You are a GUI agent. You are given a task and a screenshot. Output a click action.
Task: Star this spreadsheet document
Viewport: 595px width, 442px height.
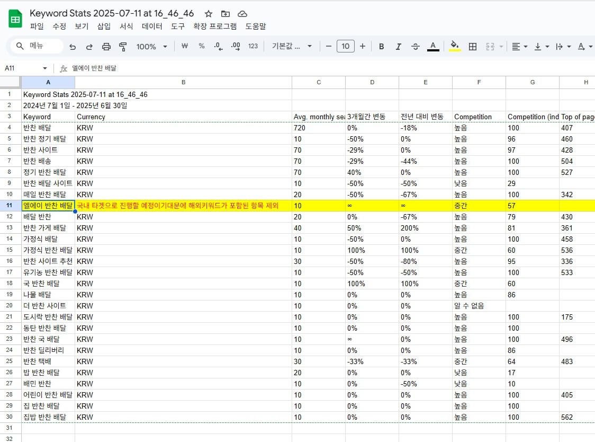pos(209,14)
